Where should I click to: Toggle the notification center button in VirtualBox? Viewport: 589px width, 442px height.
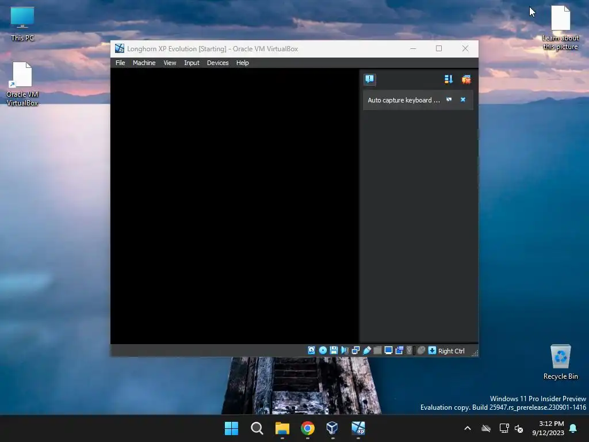click(x=370, y=79)
